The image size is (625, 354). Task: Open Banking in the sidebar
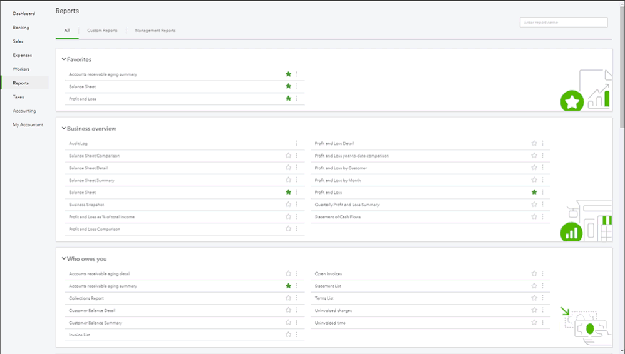pyautogui.click(x=21, y=28)
